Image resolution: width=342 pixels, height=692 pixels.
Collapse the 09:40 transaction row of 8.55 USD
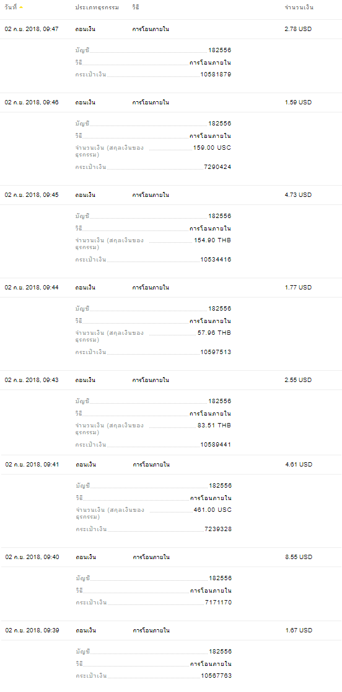(x=171, y=557)
